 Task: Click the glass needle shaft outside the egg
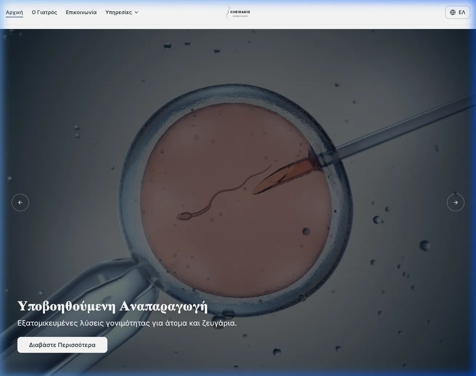coord(399,127)
